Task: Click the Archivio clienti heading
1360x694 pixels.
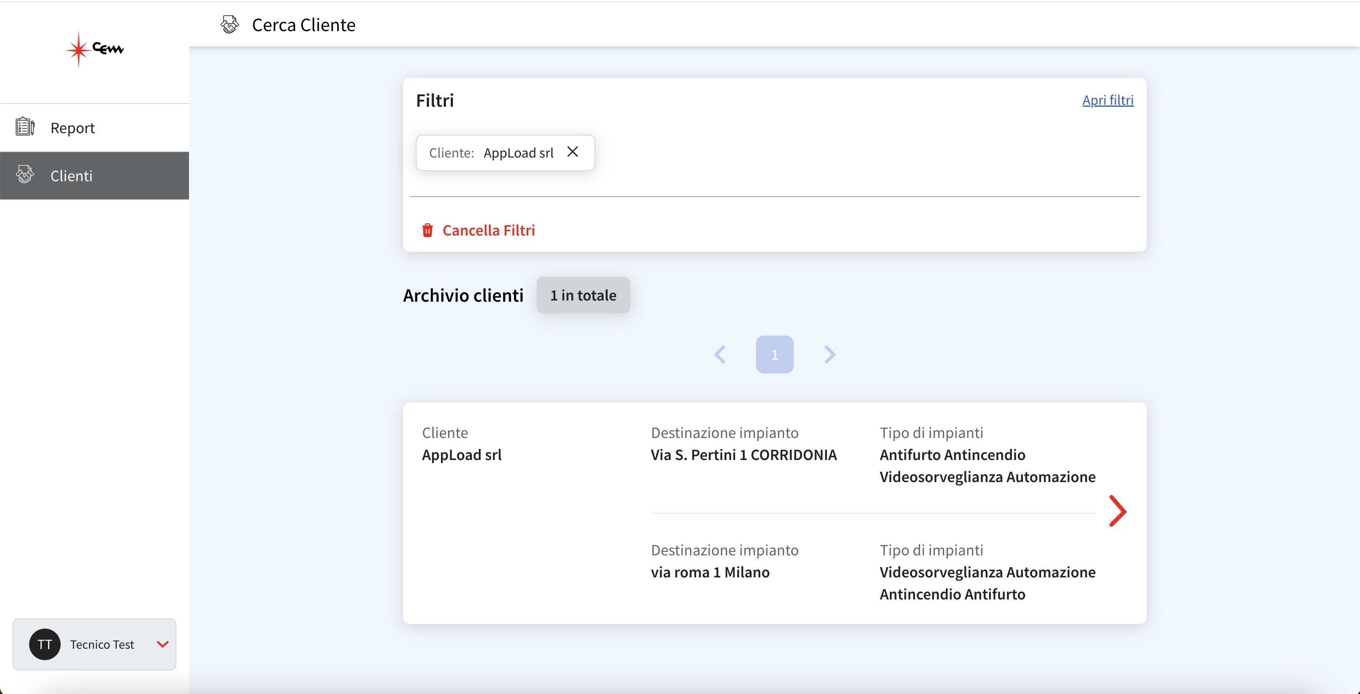Action: (463, 295)
